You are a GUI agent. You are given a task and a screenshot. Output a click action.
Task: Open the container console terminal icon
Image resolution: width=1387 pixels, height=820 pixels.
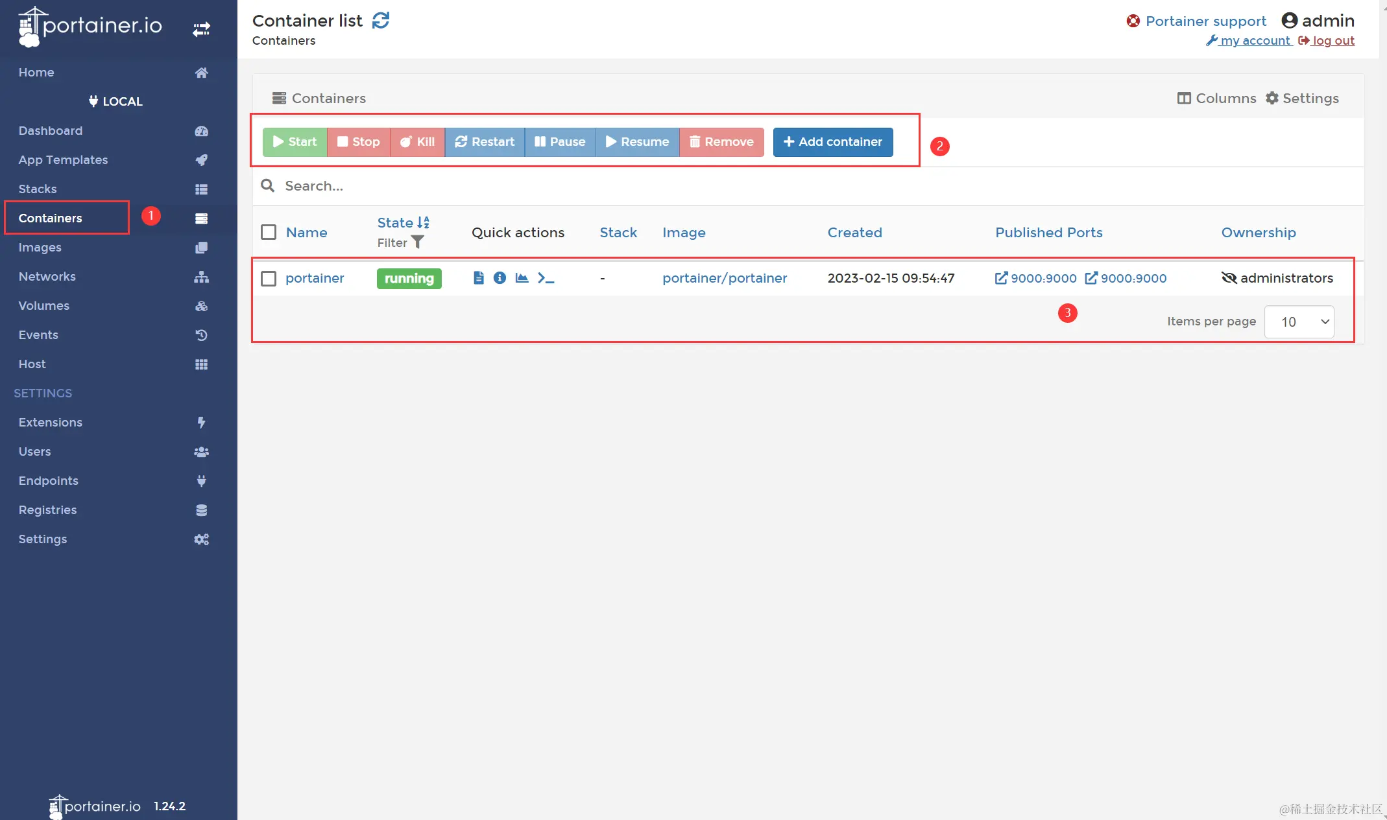coord(546,278)
